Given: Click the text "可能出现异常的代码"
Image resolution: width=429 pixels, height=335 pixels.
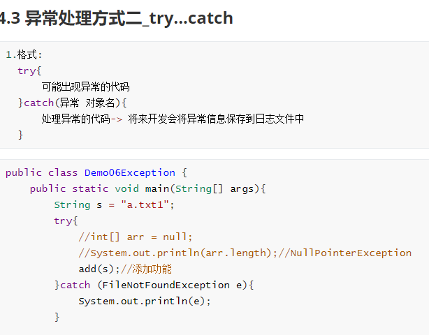Looking at the screenshot, I should click(x=85, y=87).
